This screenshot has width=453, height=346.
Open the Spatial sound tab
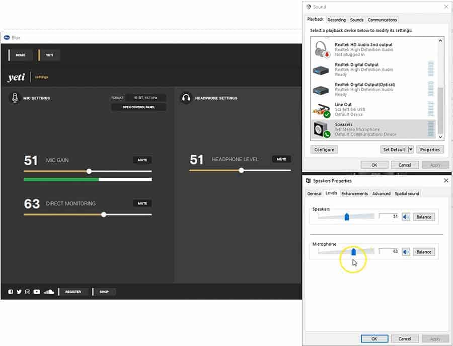pyautogui.click(x=407, y=193)
